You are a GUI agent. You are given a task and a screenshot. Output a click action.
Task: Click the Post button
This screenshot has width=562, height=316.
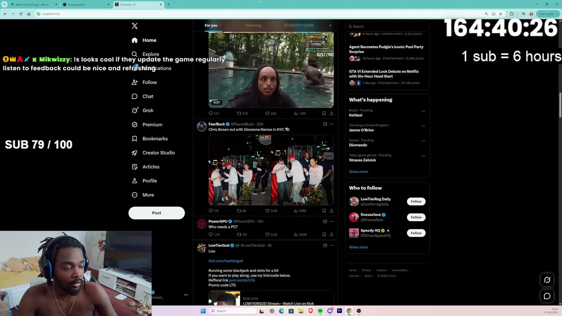coord(157,213)
